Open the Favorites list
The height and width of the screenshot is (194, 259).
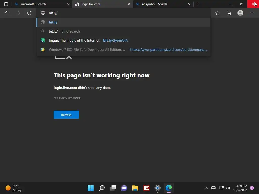(218, 13)
